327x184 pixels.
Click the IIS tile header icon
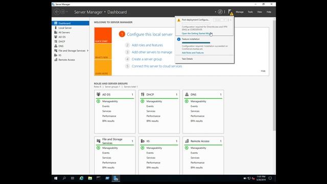point(143,141)
